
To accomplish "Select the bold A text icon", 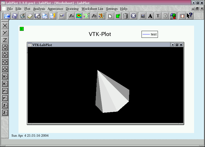I will click(x=150, y=16).
